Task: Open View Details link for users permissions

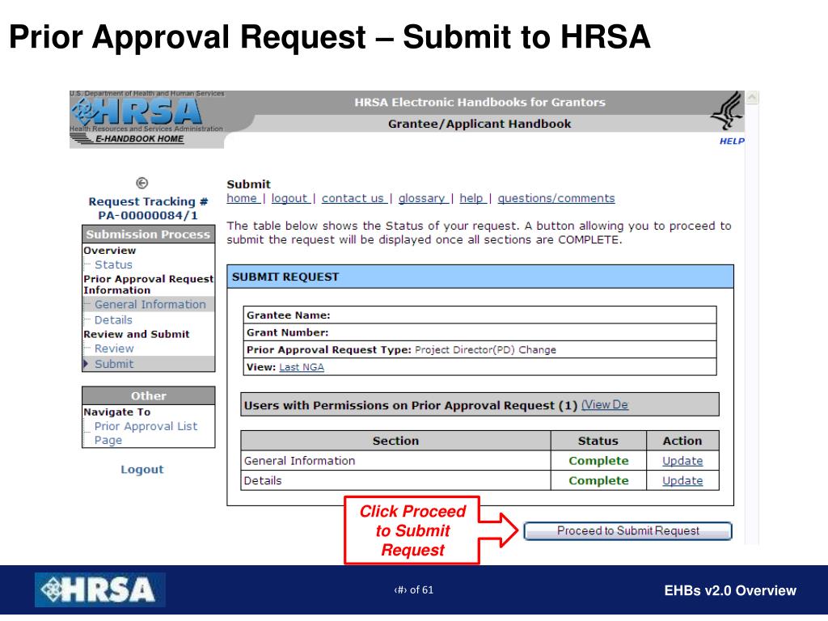Action: pyautogui.click(x=605, y=404)
